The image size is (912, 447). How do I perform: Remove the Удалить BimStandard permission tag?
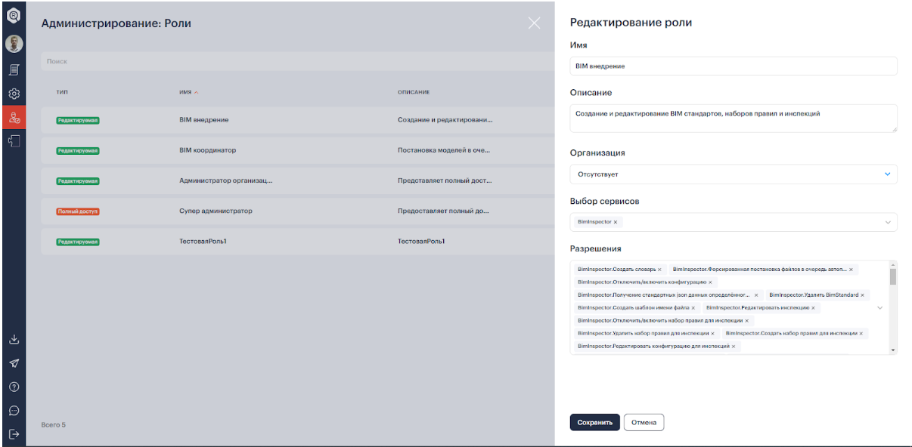pos(862,295)
